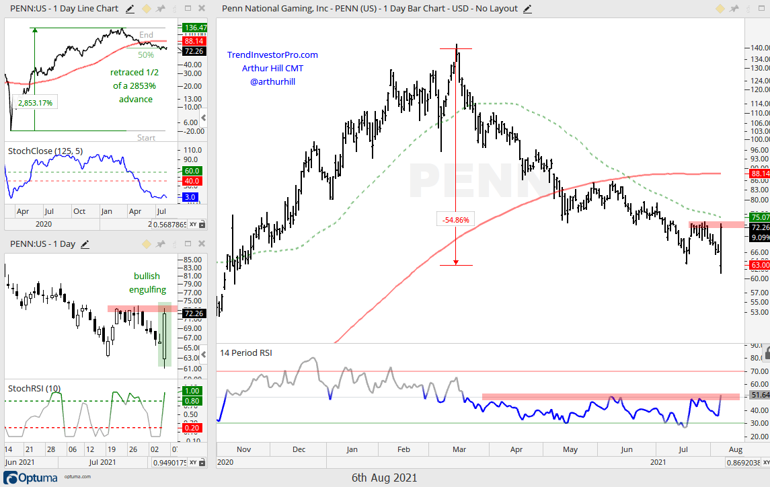Select the Penn National Gaming Bar Chart title
Screen dimensions: 770x487
[370, 9]
